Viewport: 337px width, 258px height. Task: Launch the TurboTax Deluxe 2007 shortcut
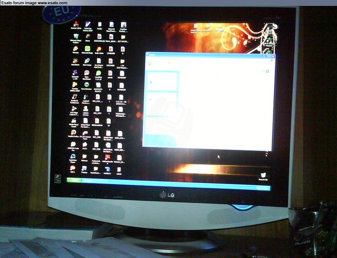[x=88, y=26]
